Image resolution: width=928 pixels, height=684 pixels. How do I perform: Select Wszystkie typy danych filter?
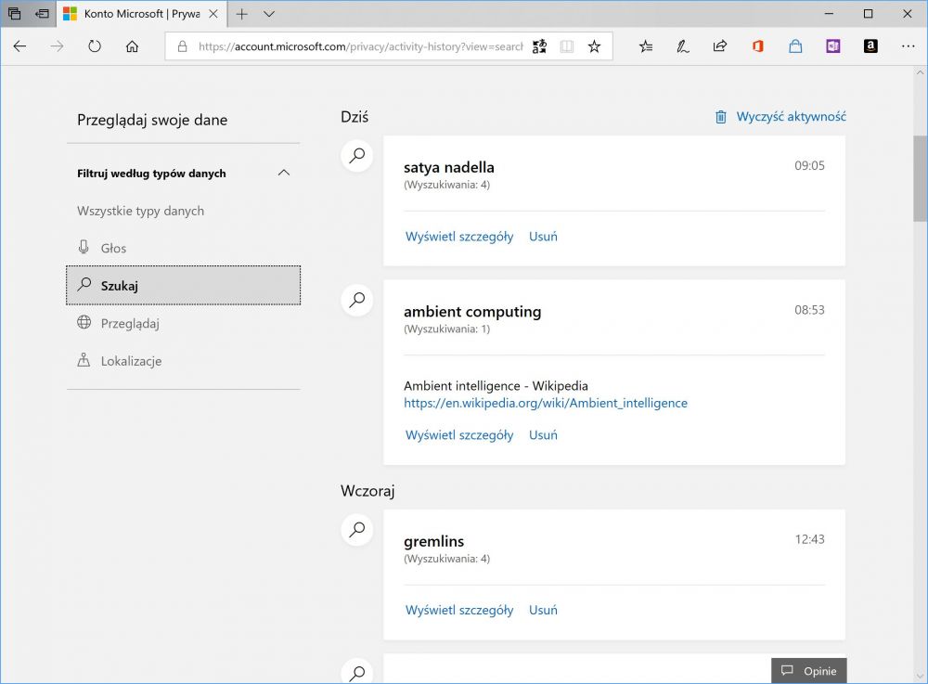pos(140,211)
